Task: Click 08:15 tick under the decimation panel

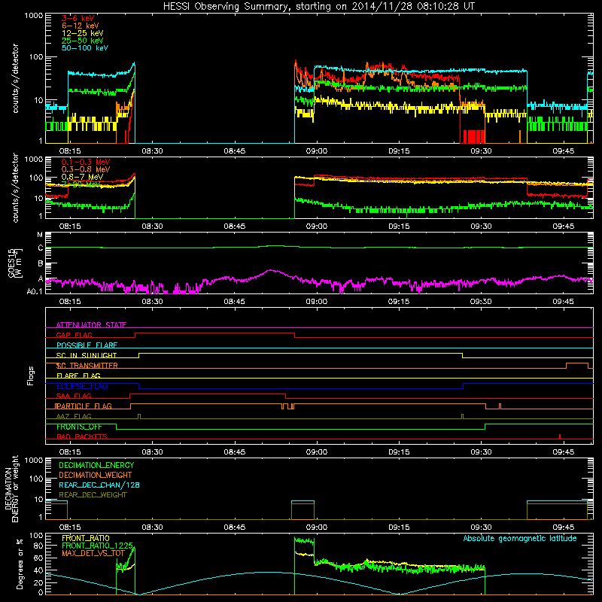Action: tap(70, 527)
